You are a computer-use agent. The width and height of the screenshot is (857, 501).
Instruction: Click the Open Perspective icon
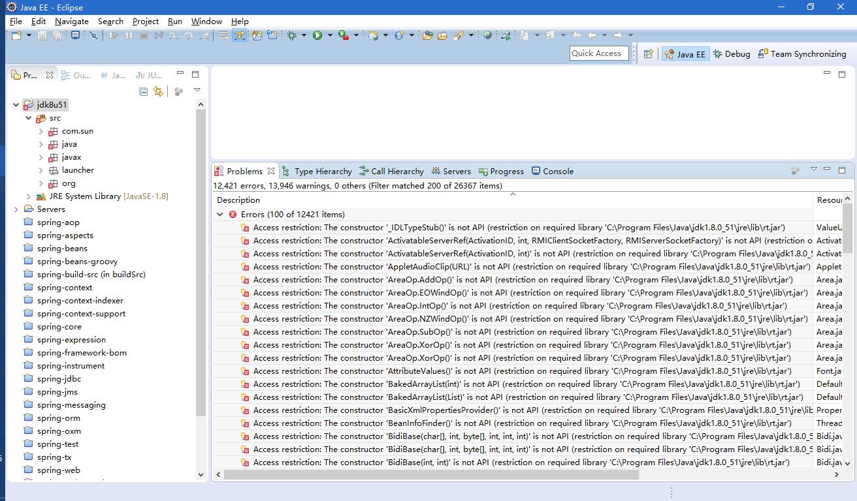[648, 54]
